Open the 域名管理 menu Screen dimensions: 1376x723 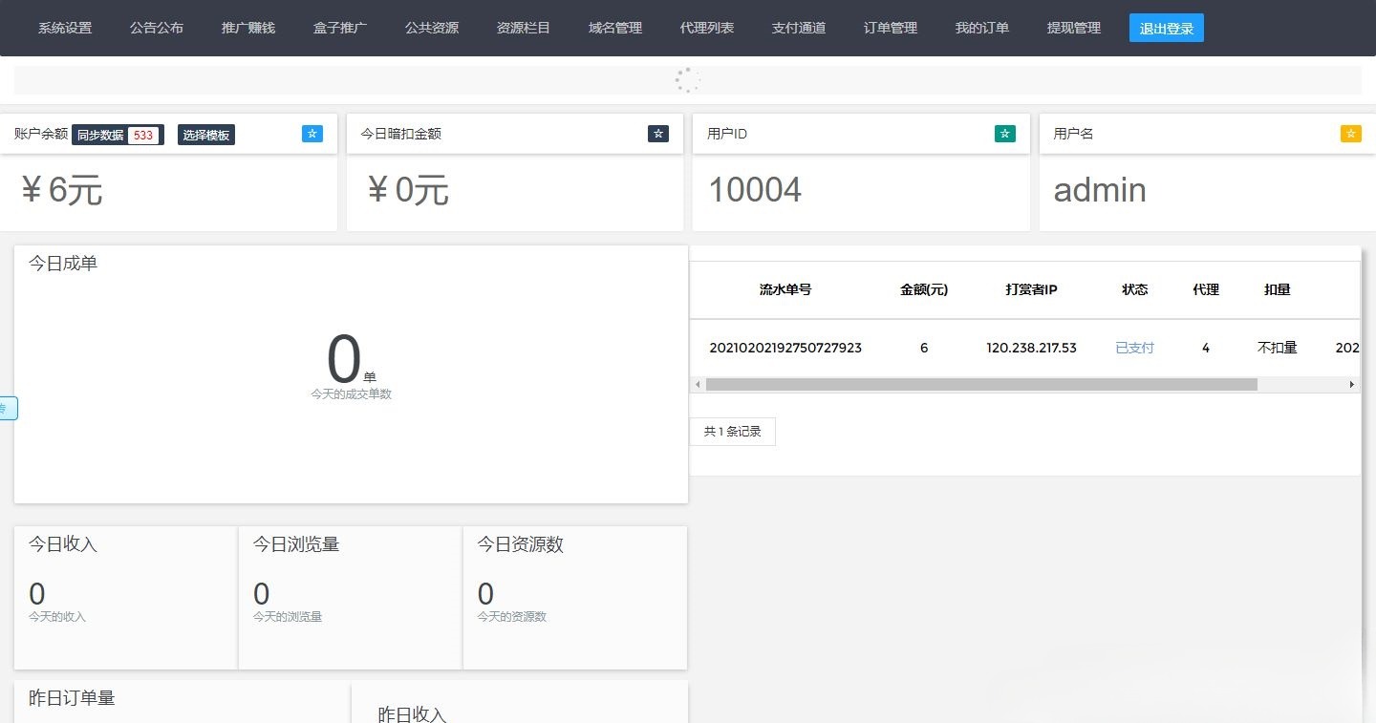tap(614, 28)
